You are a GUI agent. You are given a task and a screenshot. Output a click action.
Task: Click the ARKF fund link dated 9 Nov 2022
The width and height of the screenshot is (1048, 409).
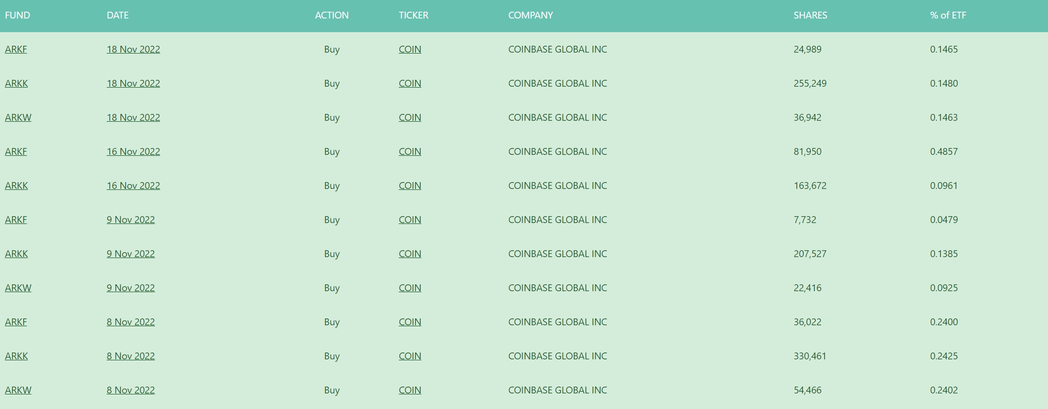(x=16, y=220)
